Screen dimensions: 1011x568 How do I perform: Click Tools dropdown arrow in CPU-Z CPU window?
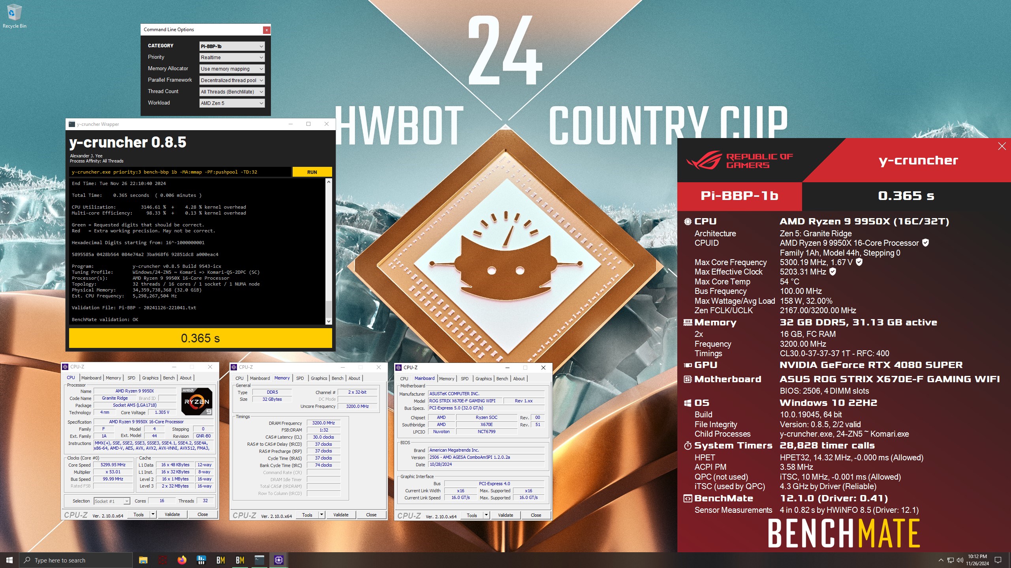[x=153, y=514]
